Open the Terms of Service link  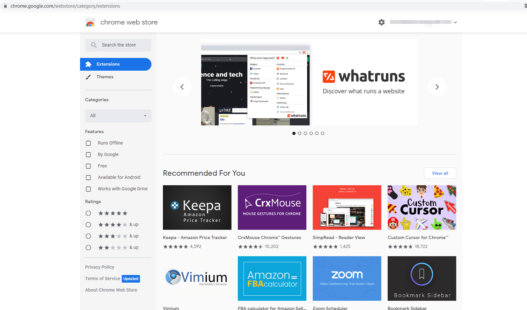(103, 278)
